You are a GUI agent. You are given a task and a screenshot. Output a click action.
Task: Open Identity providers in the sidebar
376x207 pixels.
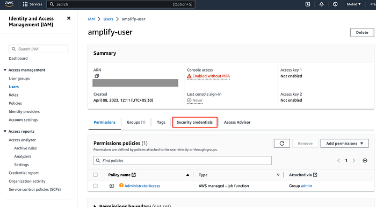click(24, 111)
